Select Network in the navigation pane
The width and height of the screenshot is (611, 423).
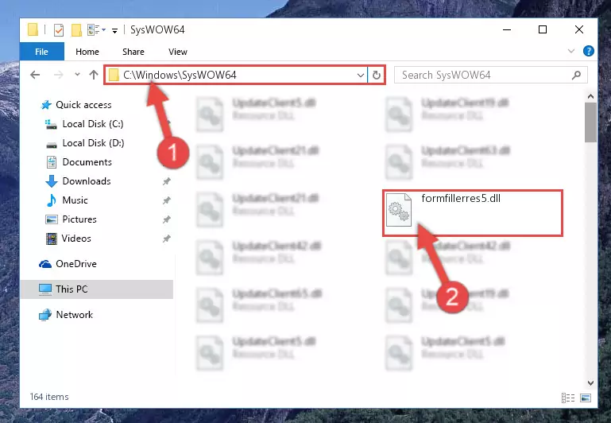(74, 314)
